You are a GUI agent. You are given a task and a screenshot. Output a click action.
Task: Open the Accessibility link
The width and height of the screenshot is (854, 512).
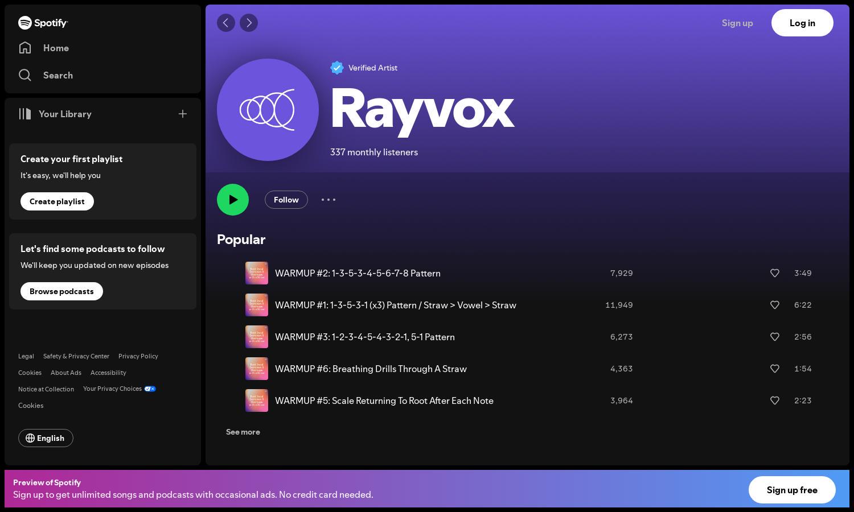tap(108, 373)
